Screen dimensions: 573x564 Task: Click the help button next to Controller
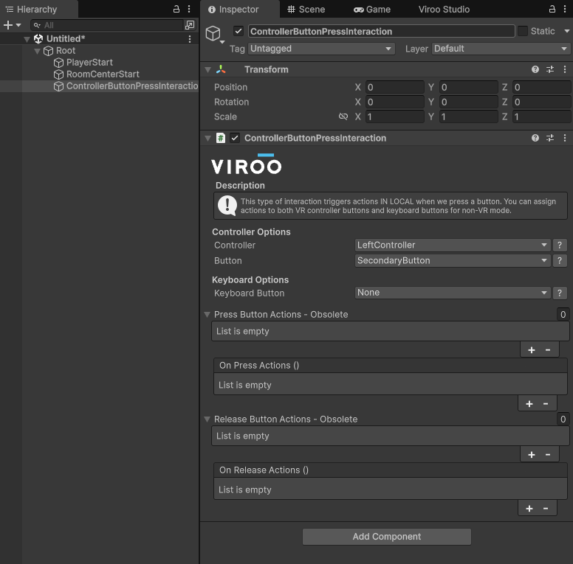[560, 245]
